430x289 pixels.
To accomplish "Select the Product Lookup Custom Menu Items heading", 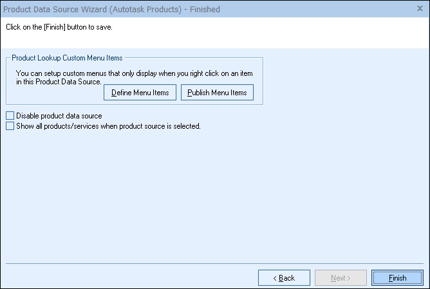I will click(68, 59).
